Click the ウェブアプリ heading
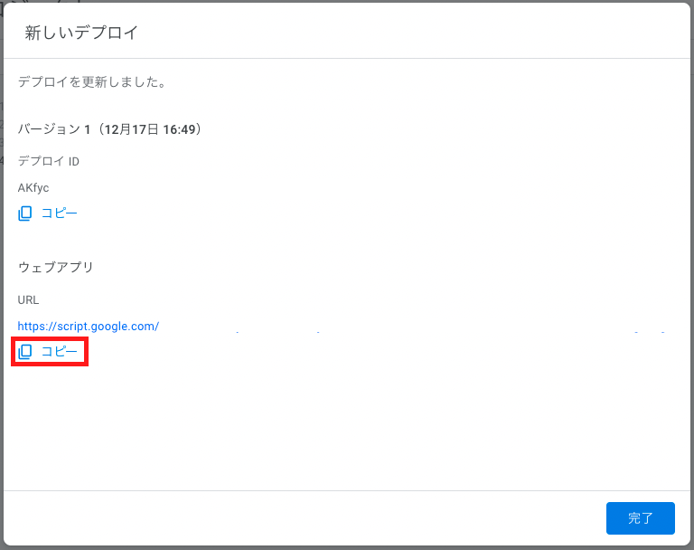 click(x=56, y=267)
